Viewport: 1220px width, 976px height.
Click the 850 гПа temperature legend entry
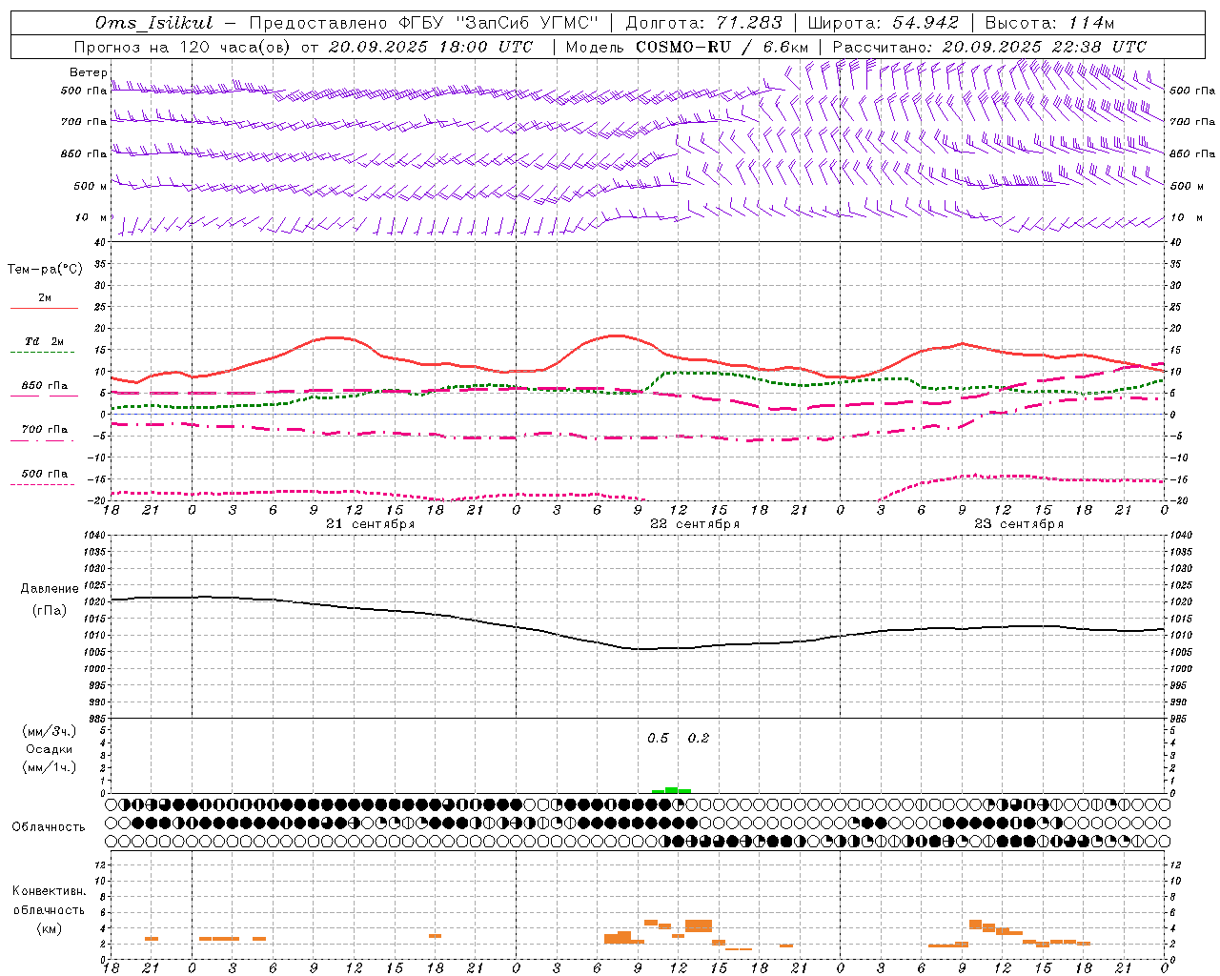point(45,386)
